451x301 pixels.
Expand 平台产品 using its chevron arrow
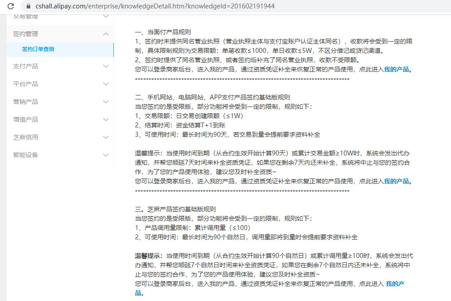105,84
